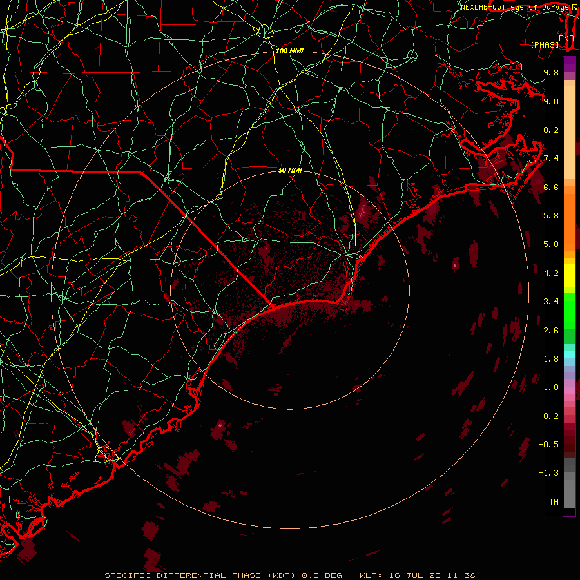Click the 7.4 value on the color scale
The image size is (580, 580).
(551, 159)
